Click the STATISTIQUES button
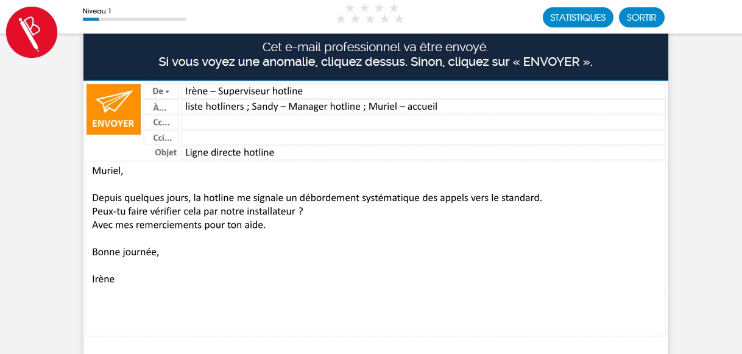The image size is (742, 354). [578, 17]
